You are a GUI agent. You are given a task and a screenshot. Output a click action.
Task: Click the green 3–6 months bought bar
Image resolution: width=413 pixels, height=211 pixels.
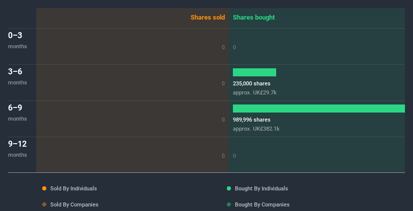pyautogui.click(x=255, y=72)
